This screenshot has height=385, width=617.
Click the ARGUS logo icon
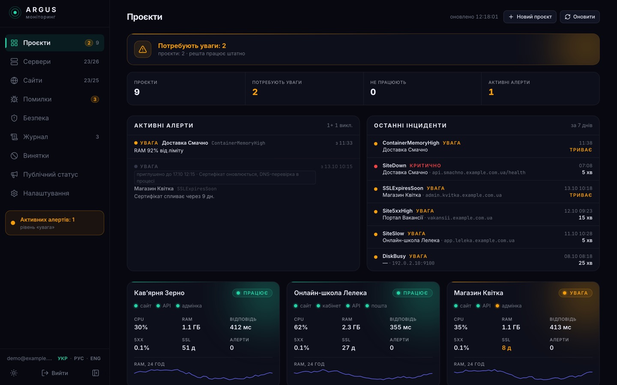15,13
